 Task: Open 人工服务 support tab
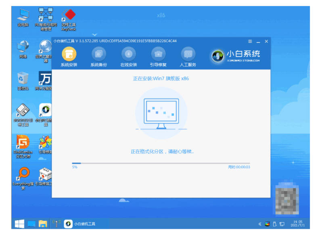[188, 57]
